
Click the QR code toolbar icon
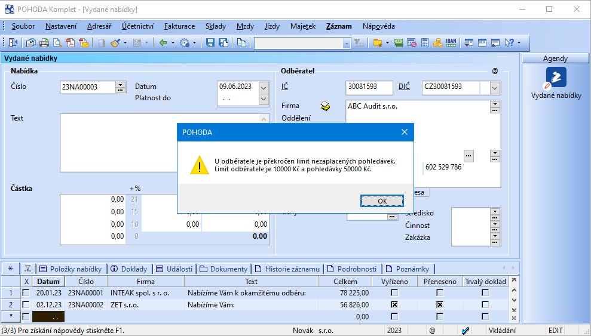137,43
